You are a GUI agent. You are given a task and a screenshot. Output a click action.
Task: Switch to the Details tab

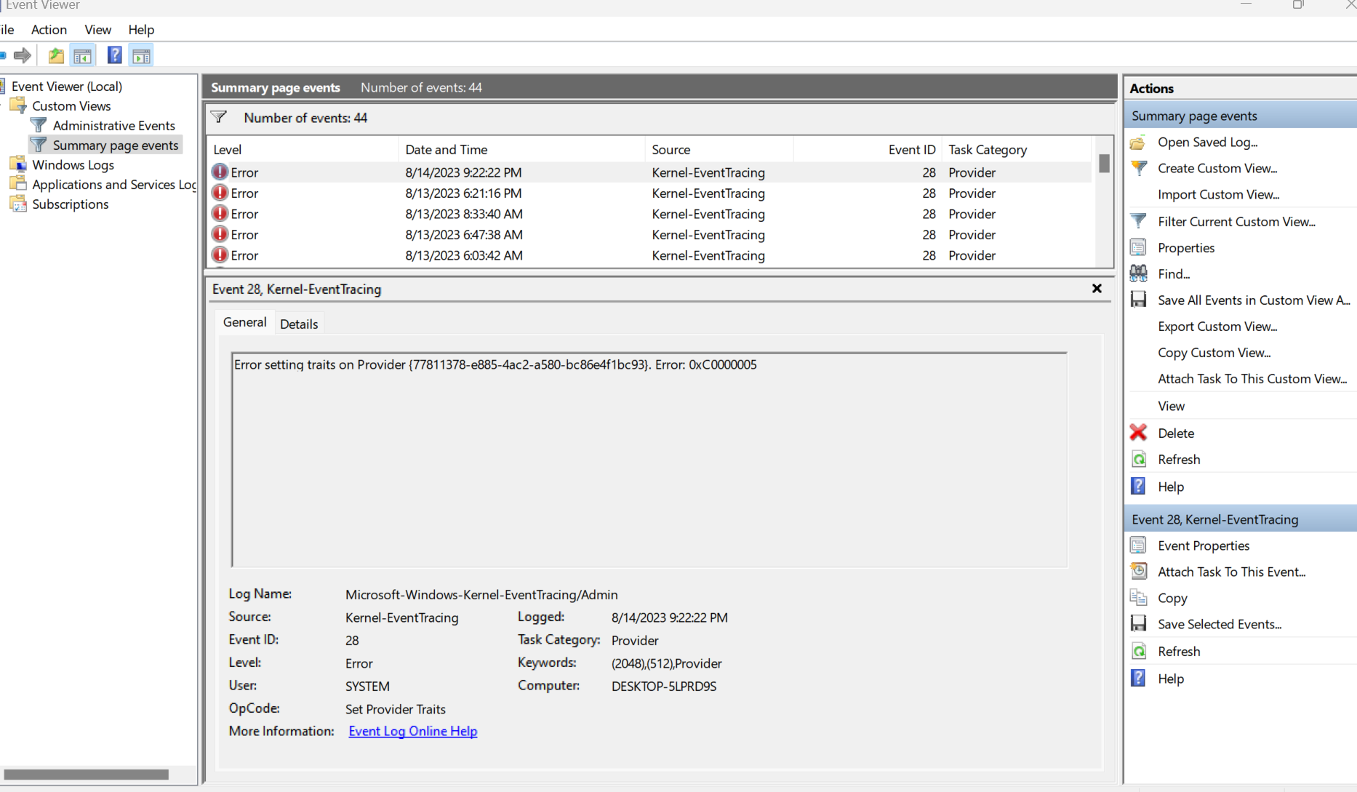299,324
